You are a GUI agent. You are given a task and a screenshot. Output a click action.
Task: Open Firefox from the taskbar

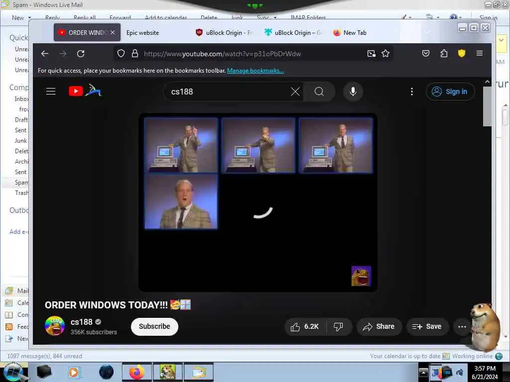click(x=137, y=372)
